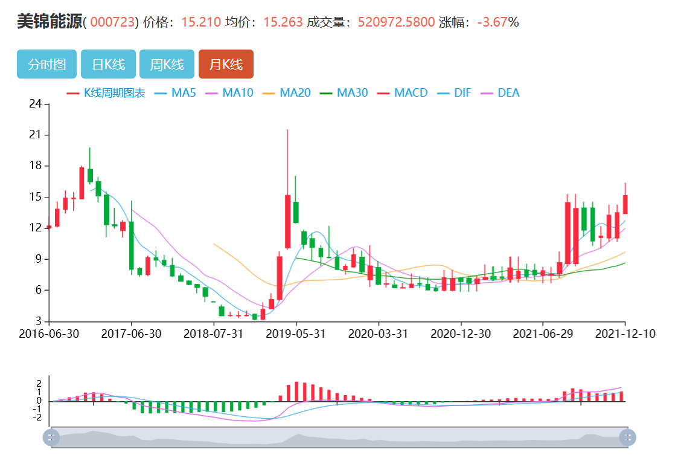
Task: Click the middle of the zoom range bar
Action: [x=339, y=437]
